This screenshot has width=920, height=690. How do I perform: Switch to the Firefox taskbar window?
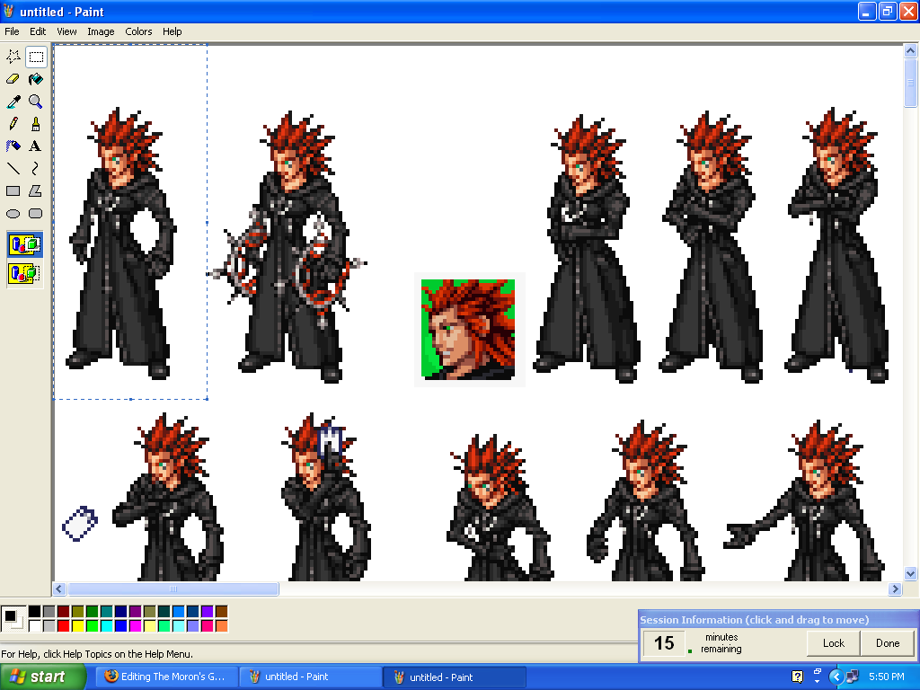(x=166, y=677)
